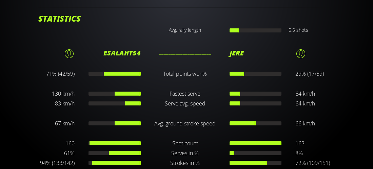Image resolution: width=373 pixels, height=169 pixels.
Task: Click JERE's Serves in % bar
Action: (x=255, y=153)
